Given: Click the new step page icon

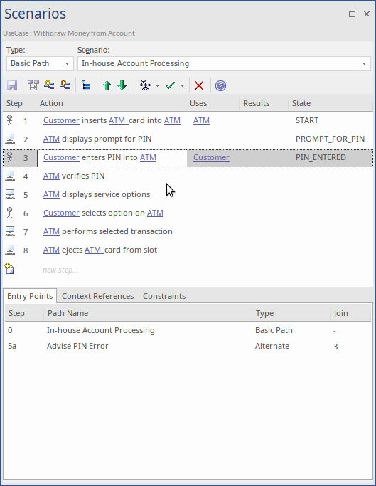Looking at the screenshot, I should point(9,269).
